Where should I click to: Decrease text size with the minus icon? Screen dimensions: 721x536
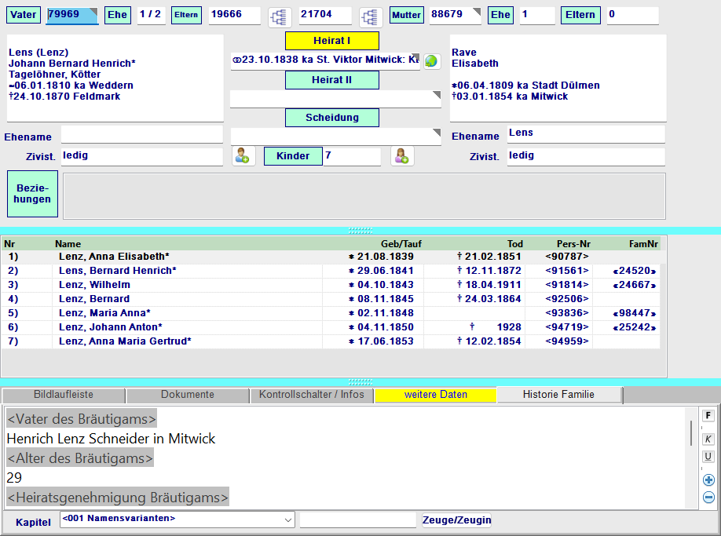tap(708, 497)
